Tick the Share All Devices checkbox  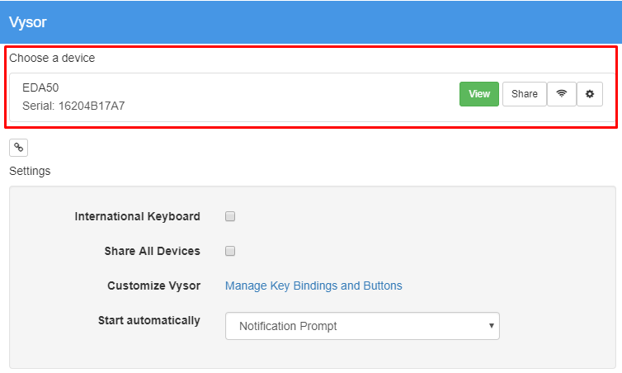(x=230, y=251)
